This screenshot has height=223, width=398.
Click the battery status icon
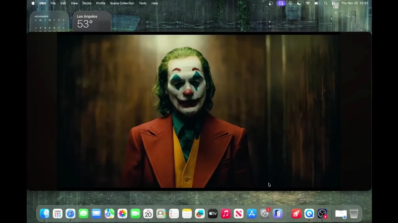tap(317, 3)
